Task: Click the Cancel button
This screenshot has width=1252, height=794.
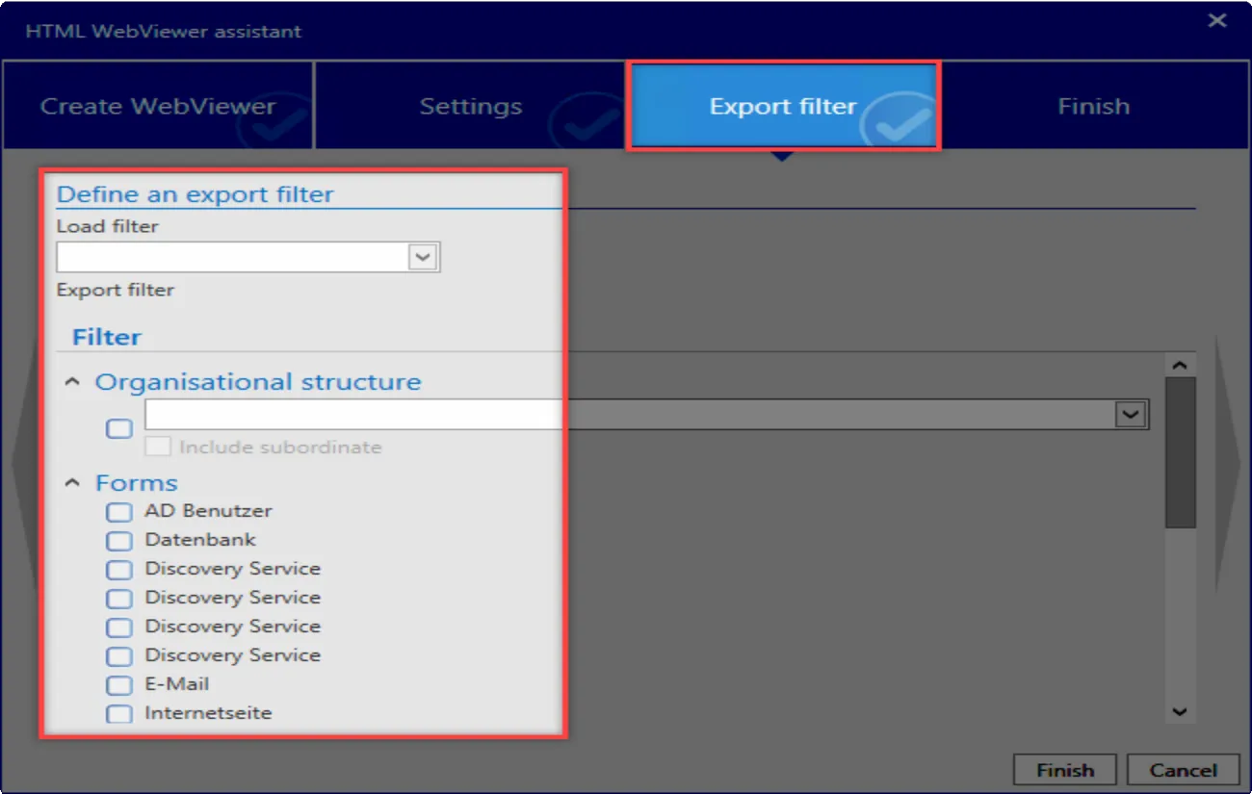Action: [1183, 770]
